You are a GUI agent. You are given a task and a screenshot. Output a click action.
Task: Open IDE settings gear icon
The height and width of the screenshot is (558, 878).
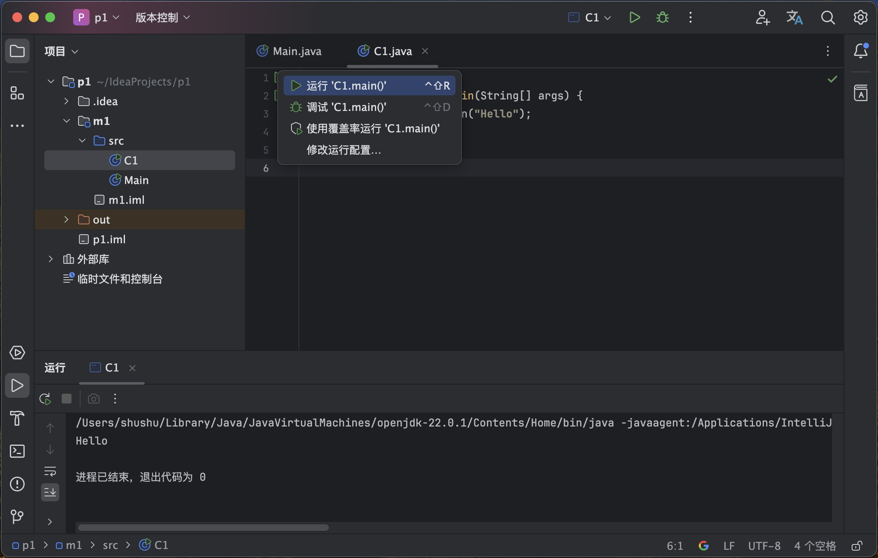(860, 17)
